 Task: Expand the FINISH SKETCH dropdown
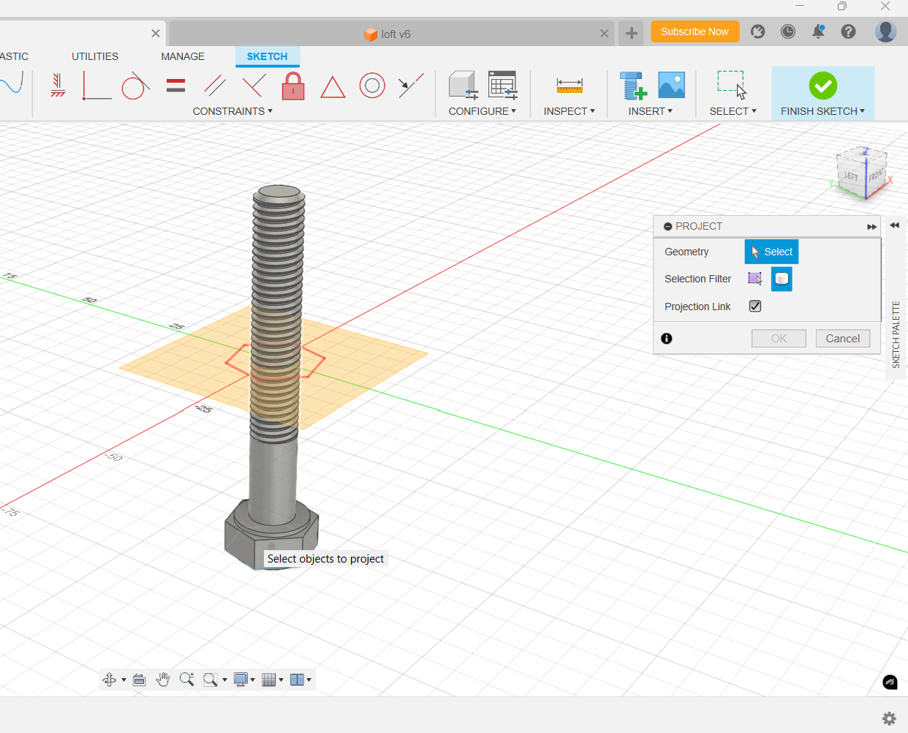pyautogui.click(x=823, y=111)
